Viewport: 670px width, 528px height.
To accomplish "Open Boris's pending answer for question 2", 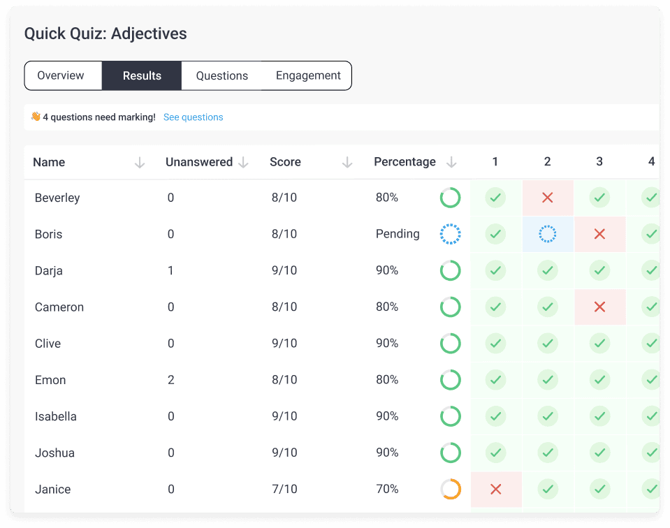I will (548, 234).
